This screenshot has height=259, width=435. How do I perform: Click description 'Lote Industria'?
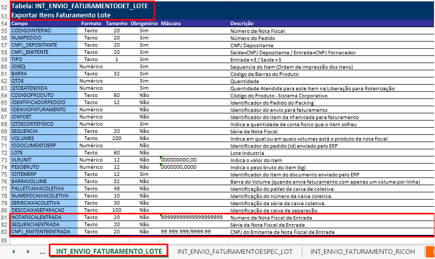tap(247, 153)
